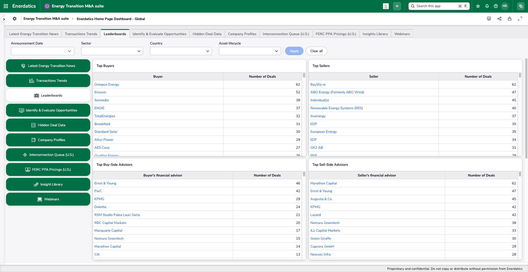Screen dimensions: 528x272
Task: Switch to the Hidden Deal Data tab
Action: coord(207,34)
